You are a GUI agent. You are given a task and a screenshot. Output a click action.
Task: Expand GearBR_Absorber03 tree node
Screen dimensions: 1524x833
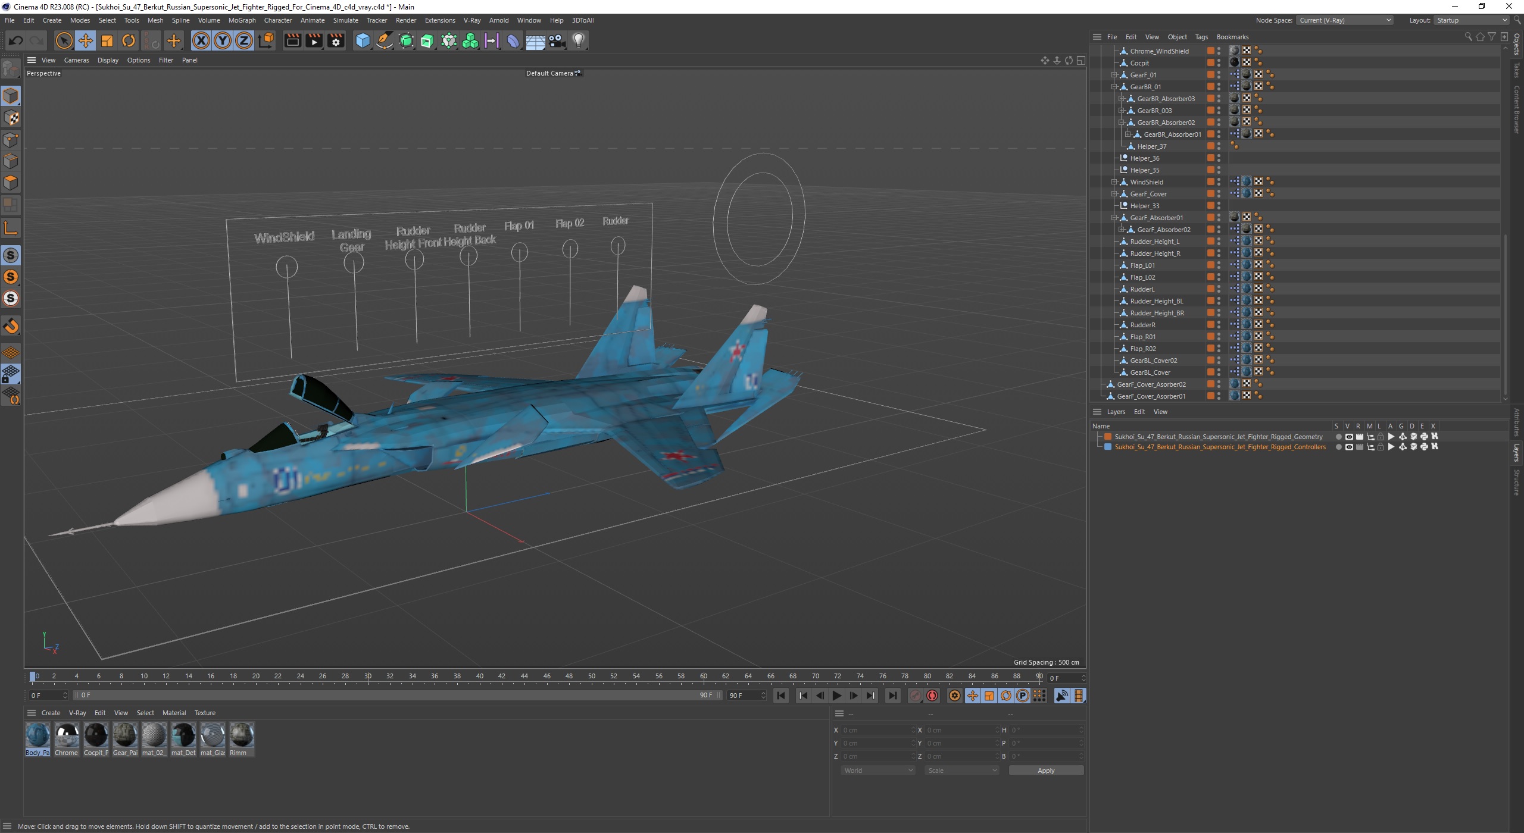[x=1121, y=99]
